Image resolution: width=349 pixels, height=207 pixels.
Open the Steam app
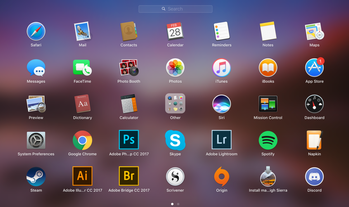pos(36,176)
